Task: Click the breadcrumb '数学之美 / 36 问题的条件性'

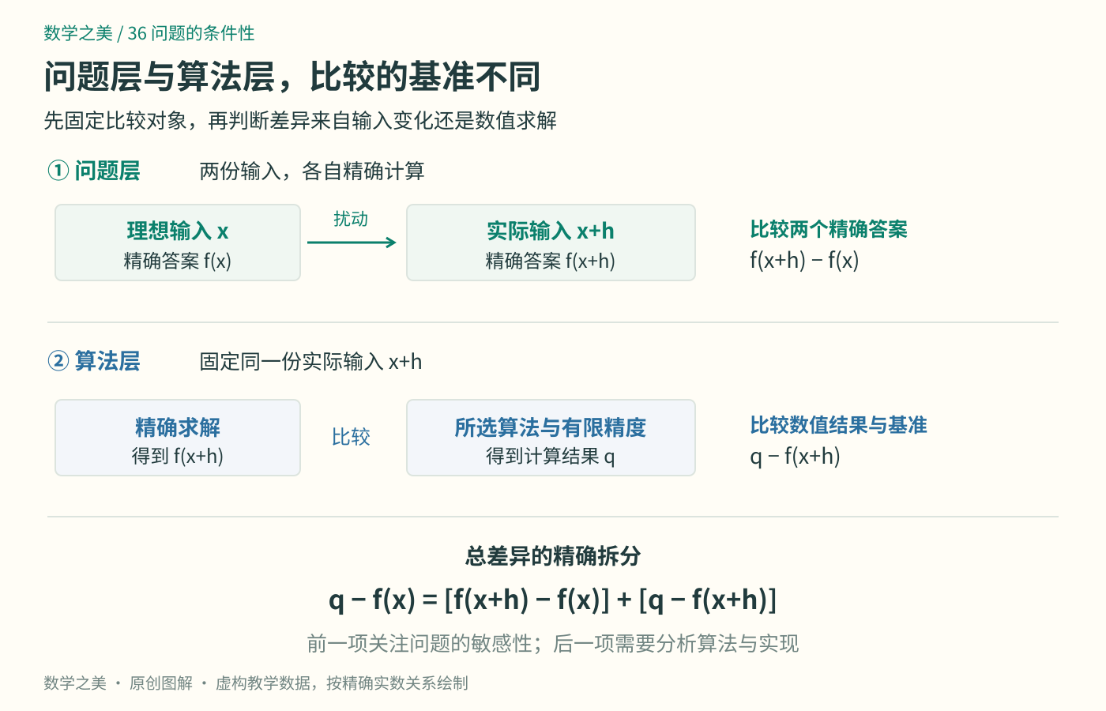Action: pyautogui.click(x=149, y=33)
